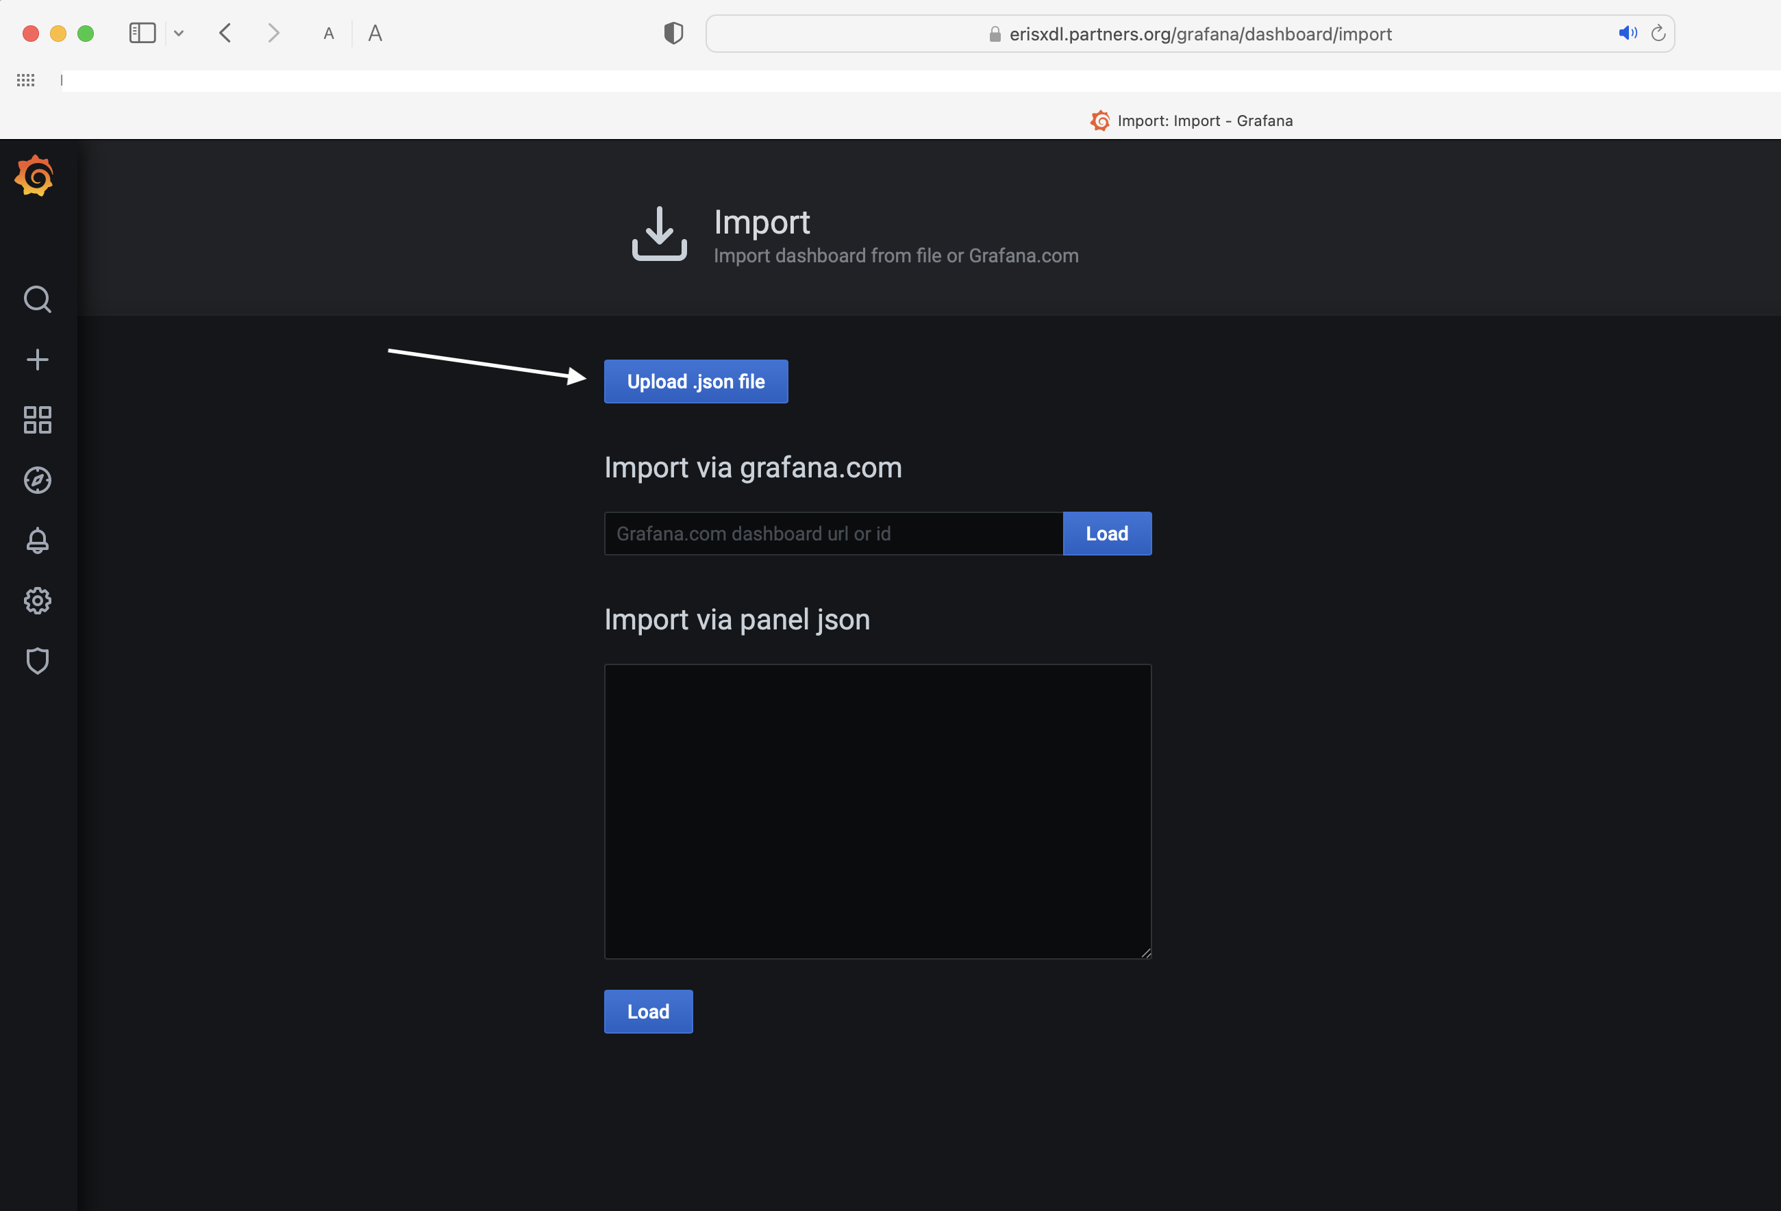Screen dimensions: 1781x1211
Task: Click the green fullscreen window button
Action: click(86, 34)
